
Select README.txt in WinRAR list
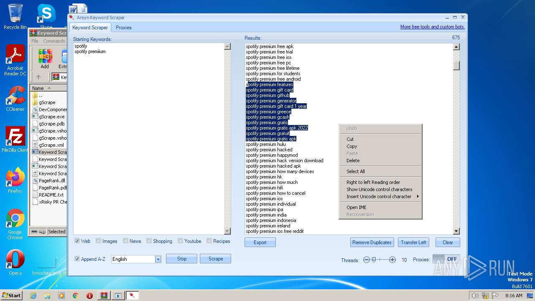tap(51, 195)
